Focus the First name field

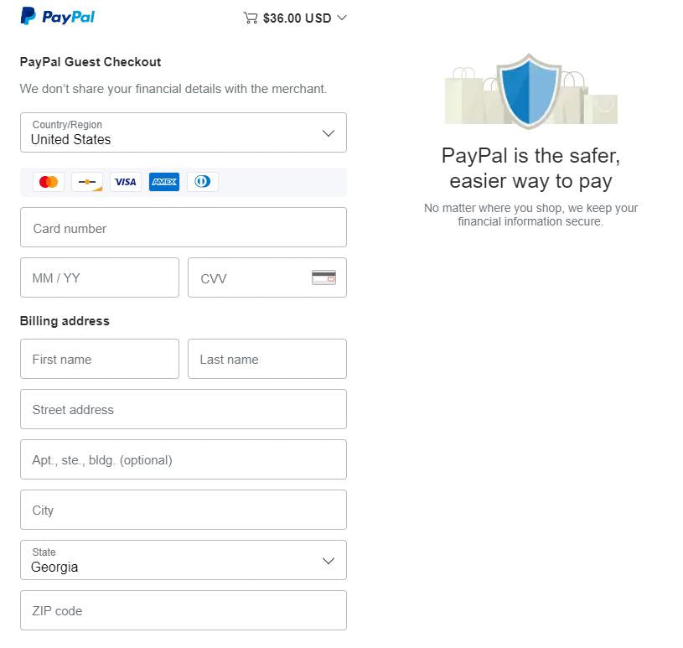(100, 359)
